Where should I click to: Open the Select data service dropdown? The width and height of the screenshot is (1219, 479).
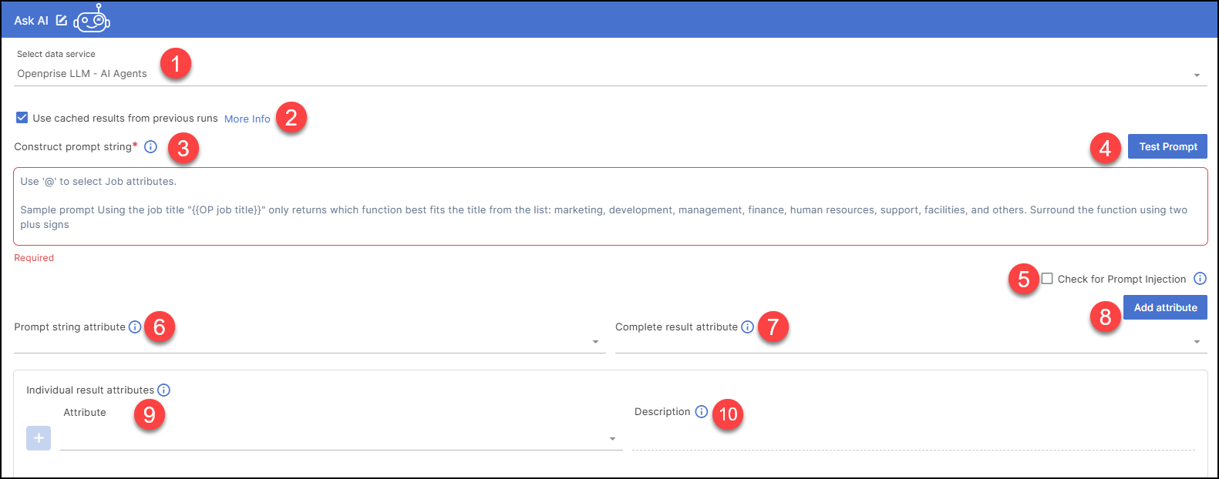point(611,74)
